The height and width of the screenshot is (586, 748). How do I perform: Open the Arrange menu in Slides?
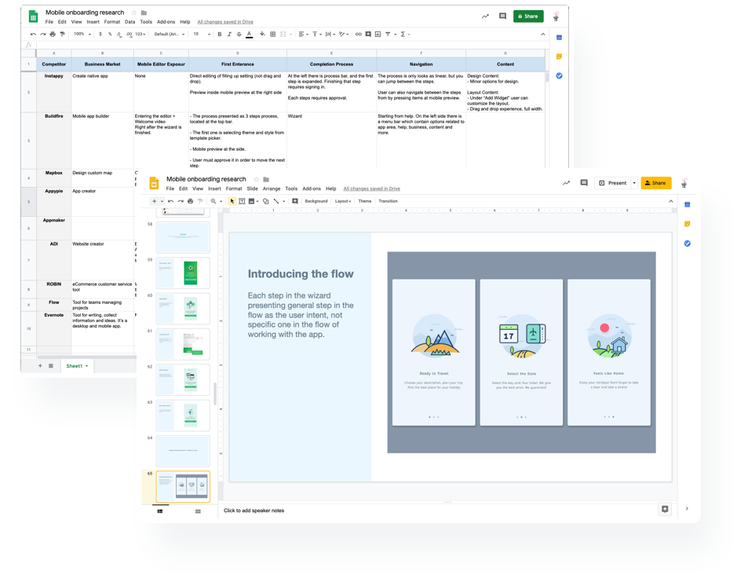tap(272, 189)
